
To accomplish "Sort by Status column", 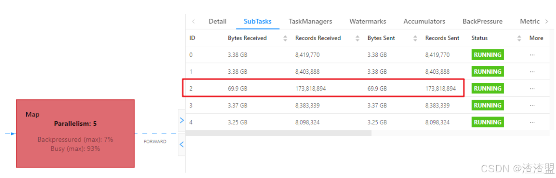I will pyautogui.click(x=519, y=38).
